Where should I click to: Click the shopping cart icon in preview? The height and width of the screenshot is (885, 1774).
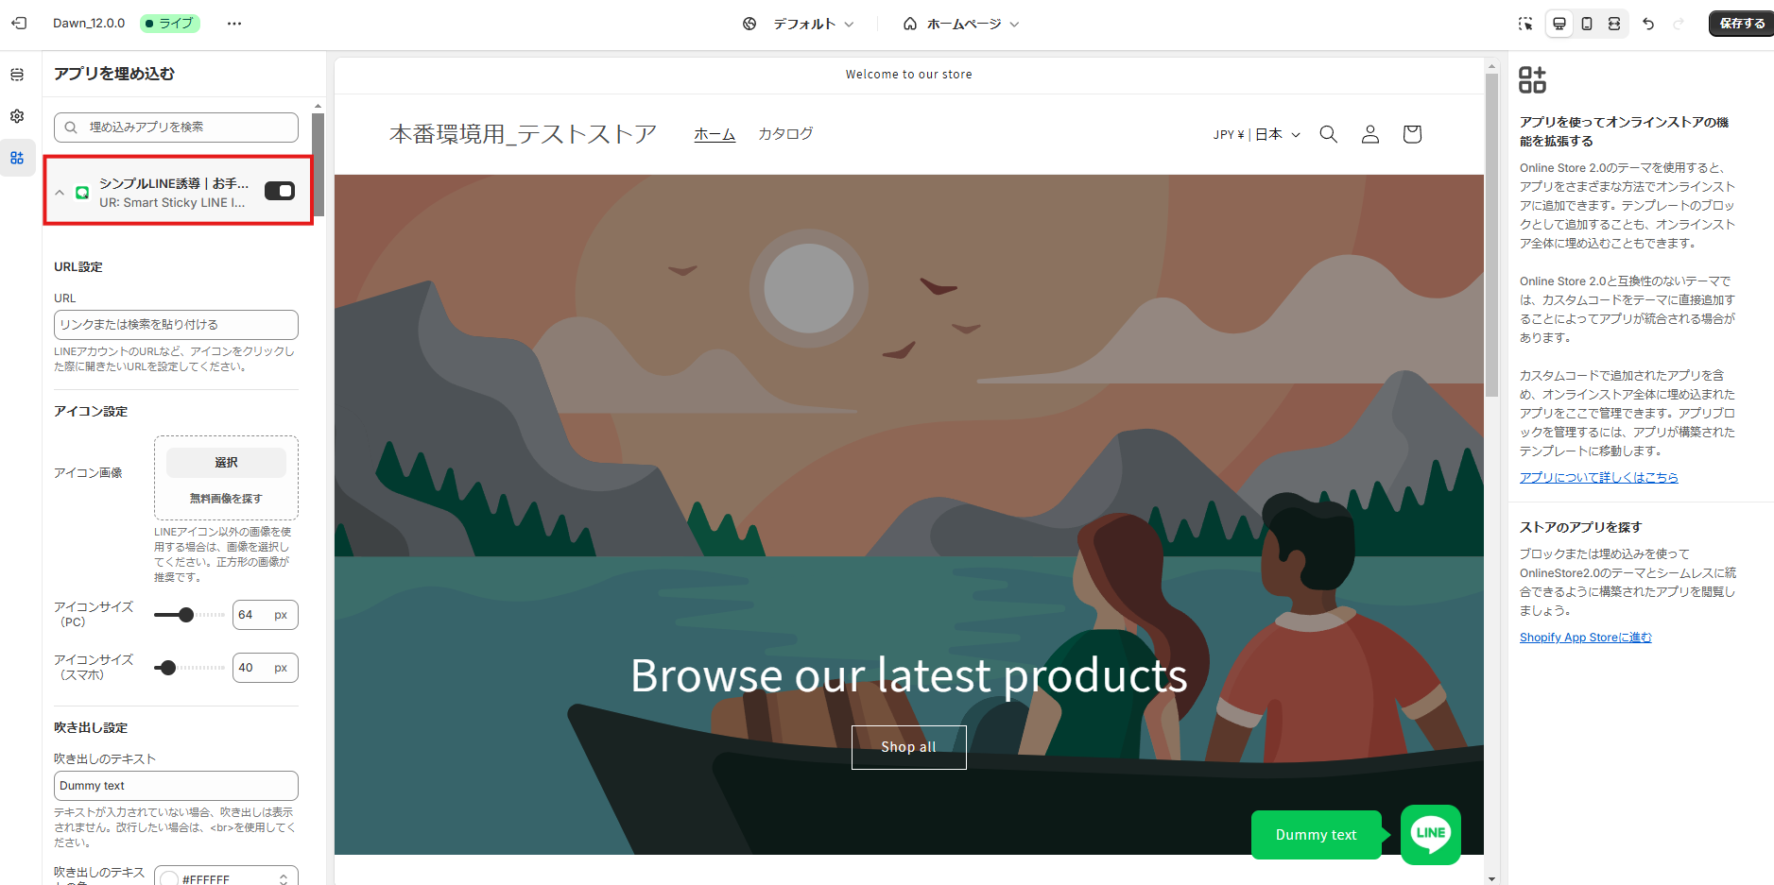(x=1412, y=134)
